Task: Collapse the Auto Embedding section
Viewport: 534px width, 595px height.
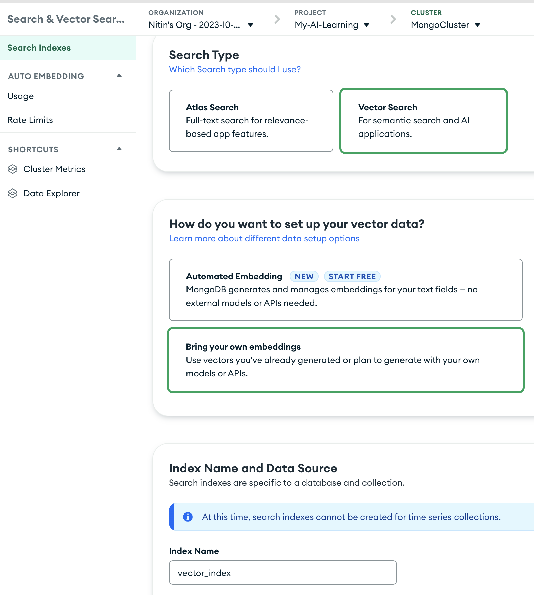Action: tap(119, 76)
